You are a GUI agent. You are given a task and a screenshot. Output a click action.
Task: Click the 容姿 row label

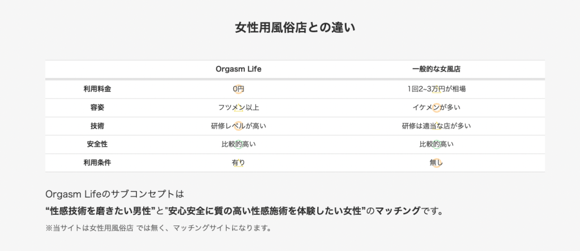(x=97, y=108)
